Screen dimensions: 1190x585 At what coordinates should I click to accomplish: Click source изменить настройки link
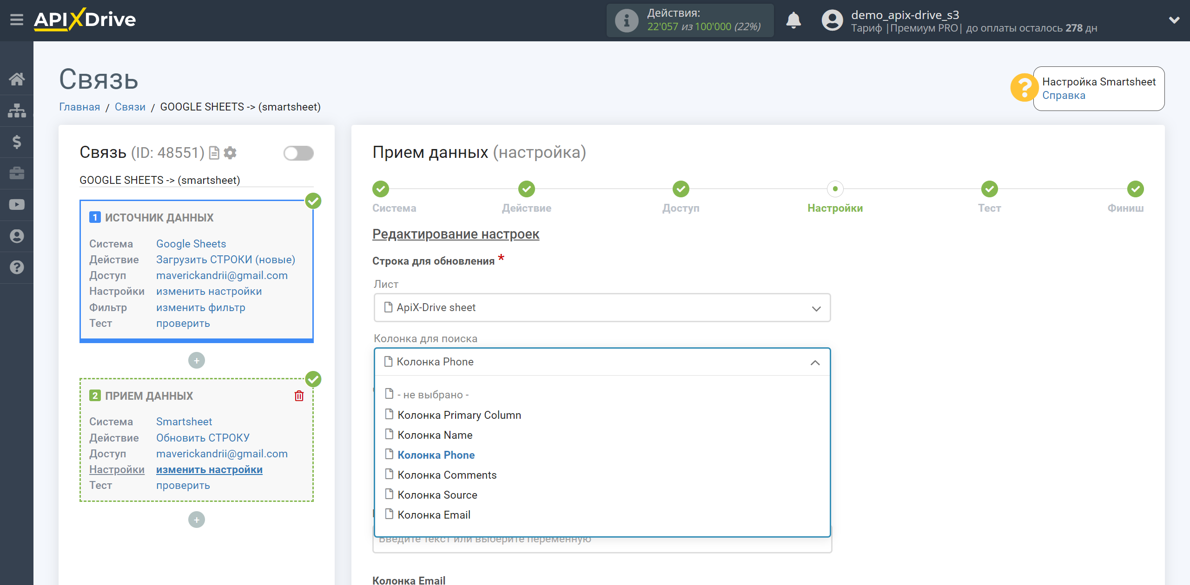coord(209,291)
